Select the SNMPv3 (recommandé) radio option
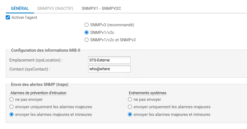 tap(87, 25)
